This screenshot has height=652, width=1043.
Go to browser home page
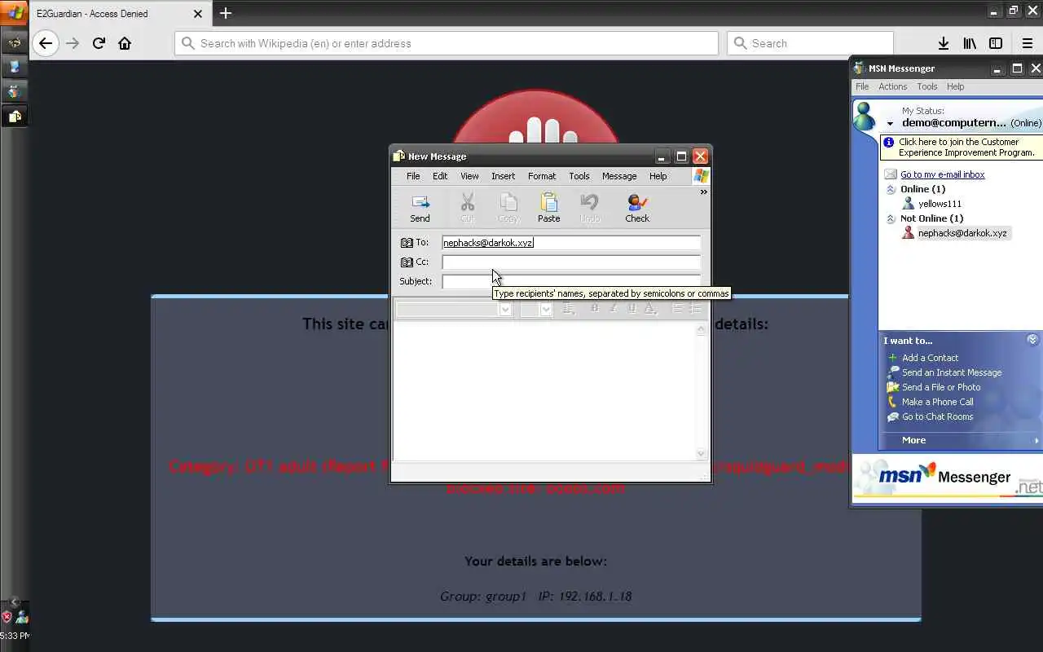click(x=125, y=43)
